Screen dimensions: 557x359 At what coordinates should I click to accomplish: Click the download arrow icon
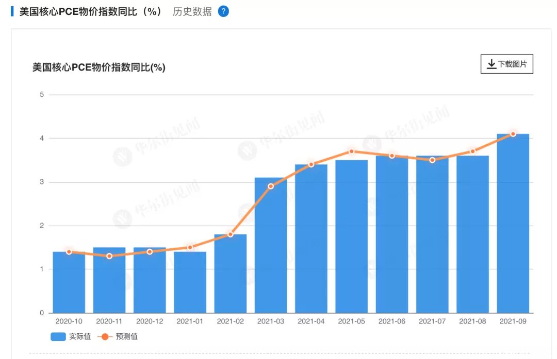click(x=492, y=64)
